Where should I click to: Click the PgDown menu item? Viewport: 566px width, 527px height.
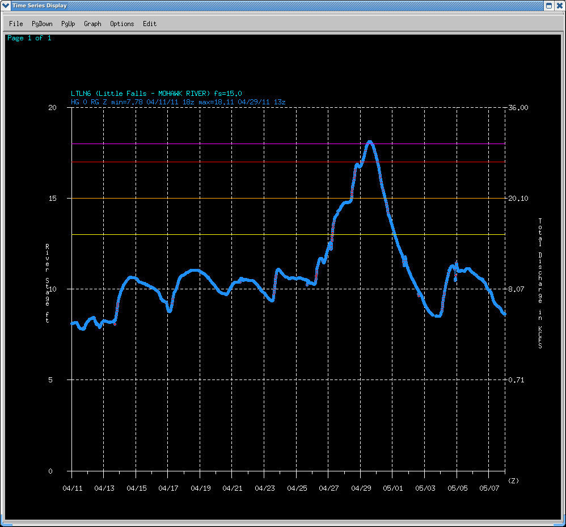42,24
